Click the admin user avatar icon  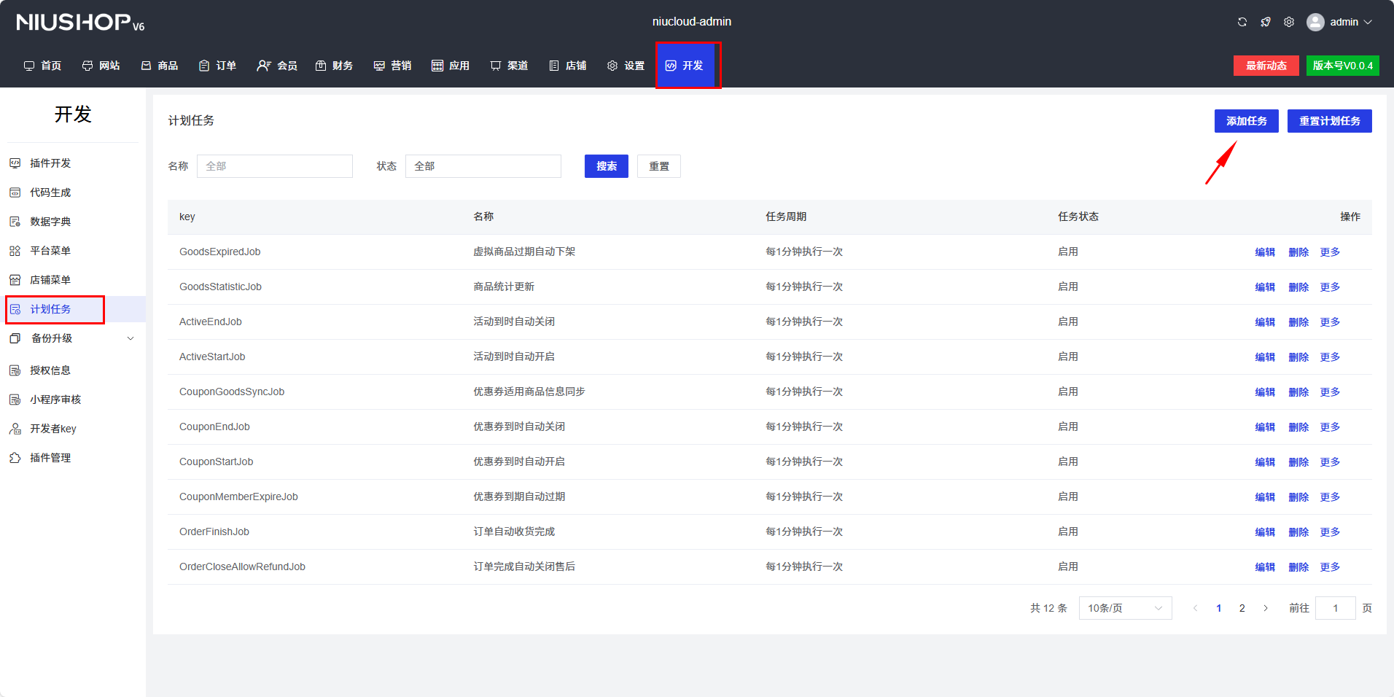pos(1315,22)
